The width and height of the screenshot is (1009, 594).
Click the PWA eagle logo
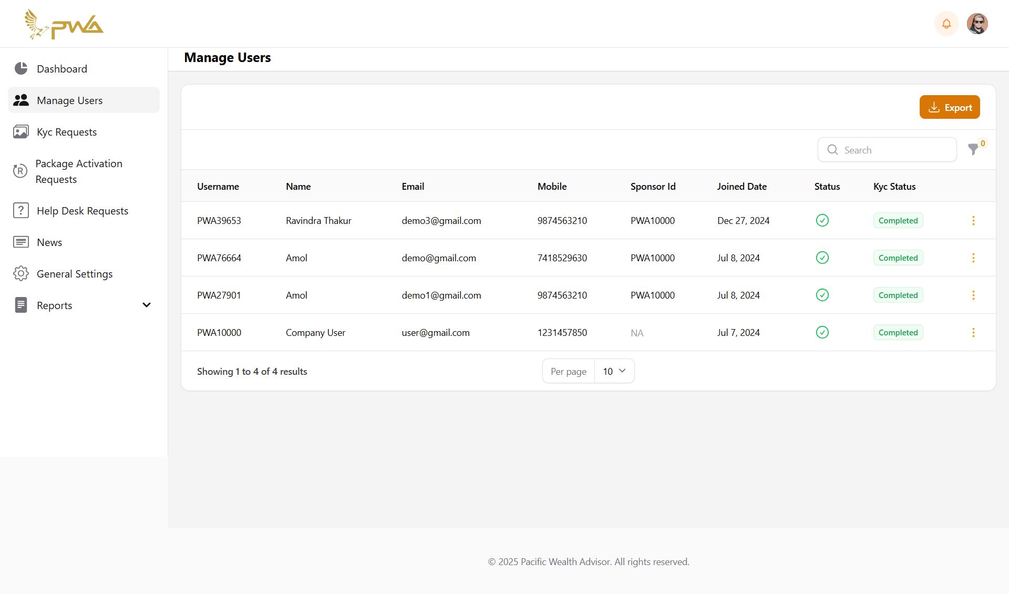[64, 24]
